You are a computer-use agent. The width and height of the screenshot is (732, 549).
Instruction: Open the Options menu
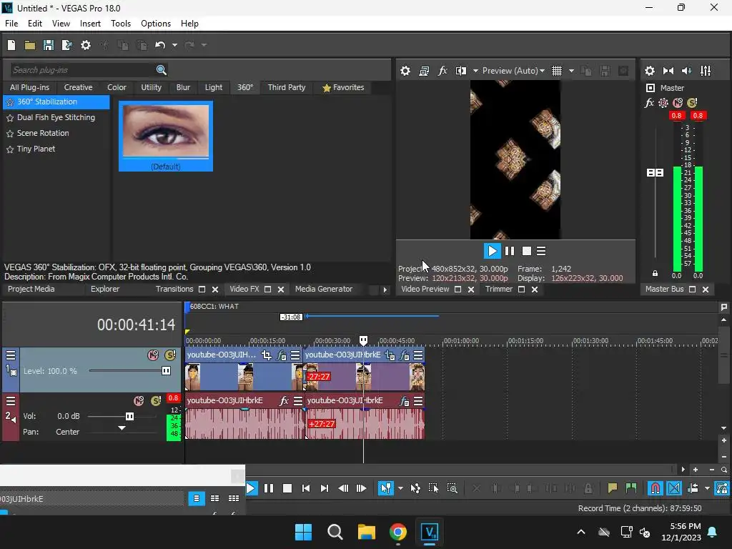156,24
